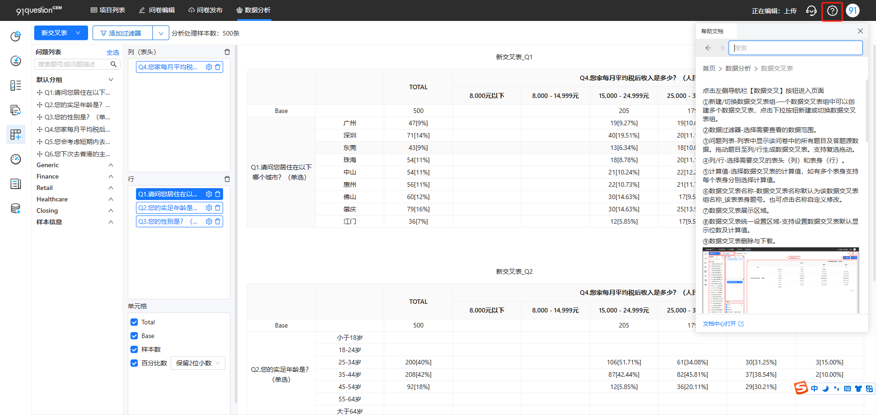Click the question search magnifier icon
Image resolution: width=876 pixels, height=415 pixels.
click(114, 64)
